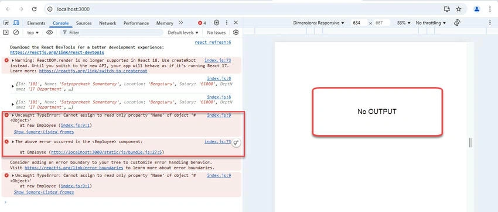
Task: Open the switch-to-createroot link
Action: pos(93,71)
